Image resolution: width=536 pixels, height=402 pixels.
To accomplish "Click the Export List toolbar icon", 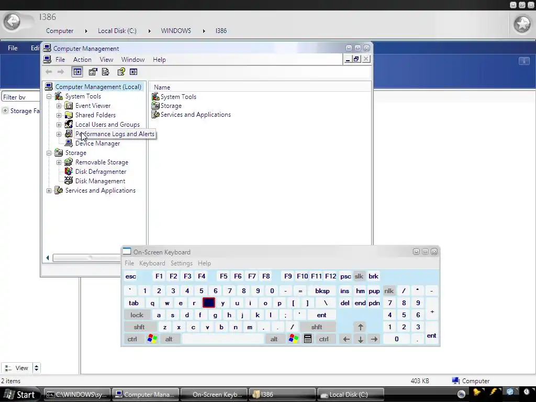I will tap(106, 72).
